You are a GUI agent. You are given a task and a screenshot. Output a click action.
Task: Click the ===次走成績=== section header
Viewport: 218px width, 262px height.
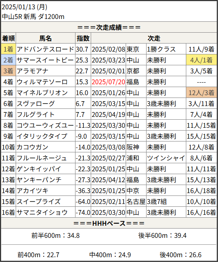pyautogui.click(x=109, y=27)
